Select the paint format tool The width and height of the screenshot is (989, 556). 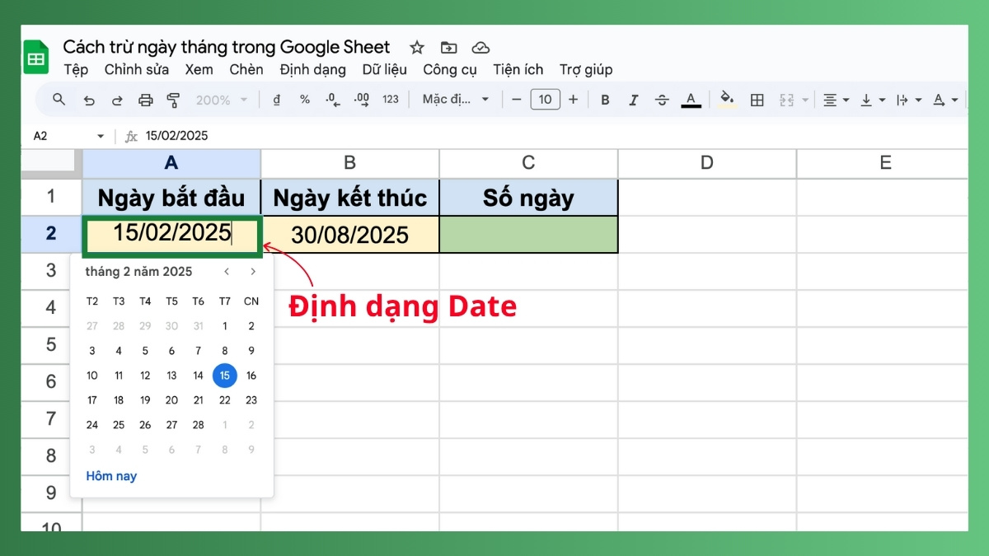pyautogui.click(x=172, y=99)
